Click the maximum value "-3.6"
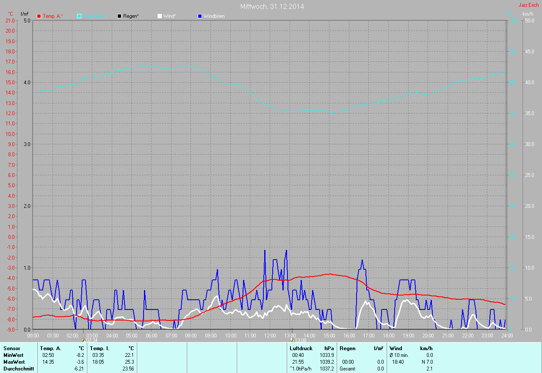The height and width of the screenshot is (373, 542). click(80, 362)
